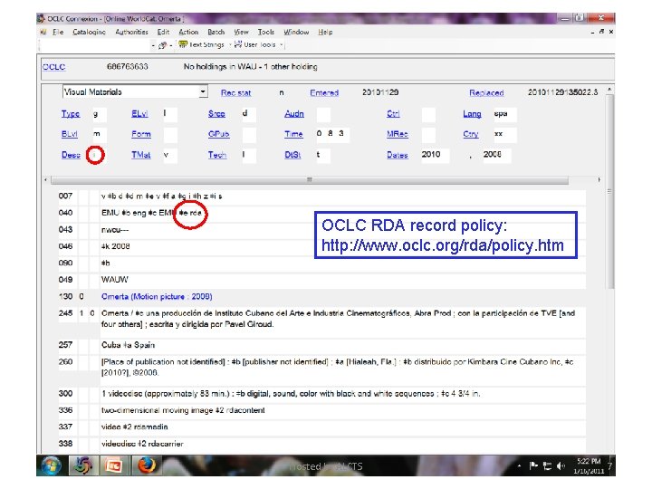Open the Cataloging menu
The height and width of the screenshot is (489, 652).
89,32
